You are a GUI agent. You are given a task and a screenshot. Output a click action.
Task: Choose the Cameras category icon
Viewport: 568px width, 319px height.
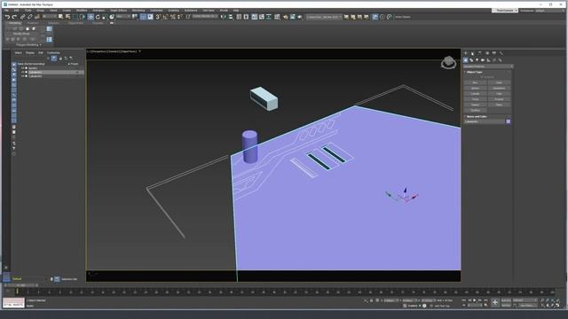click(x=483, y=60)
